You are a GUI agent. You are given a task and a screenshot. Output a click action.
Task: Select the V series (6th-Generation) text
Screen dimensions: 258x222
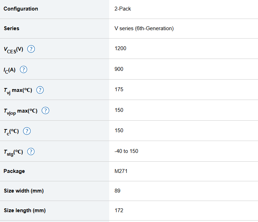144,28
